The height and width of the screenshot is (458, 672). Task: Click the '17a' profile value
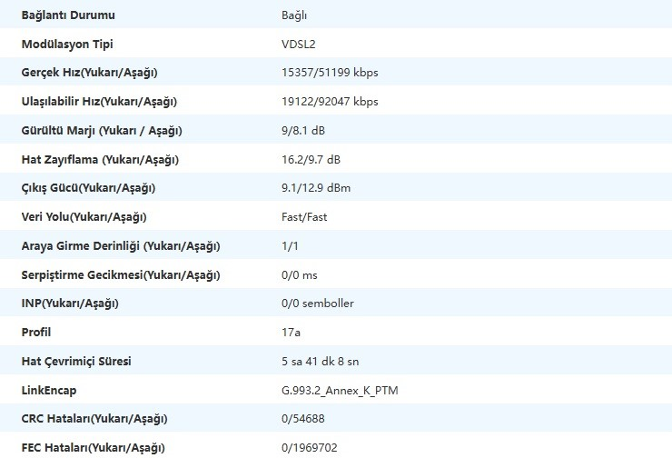tap(291, 333)
